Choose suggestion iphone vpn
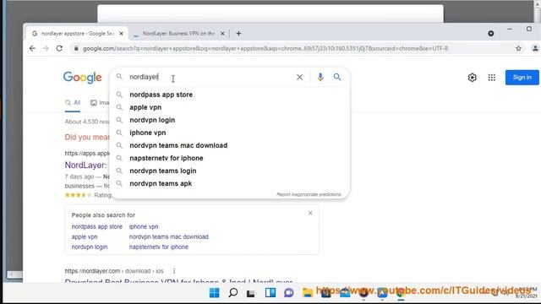541x304 pixels. [x=148, y=133]
